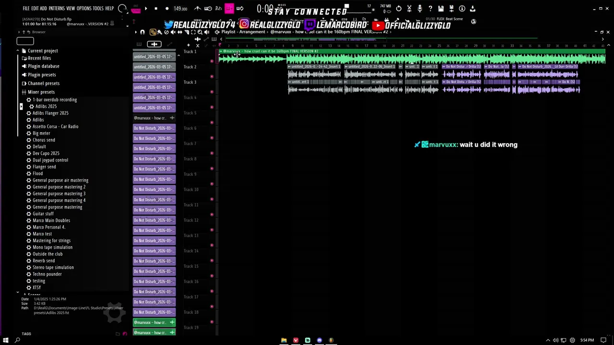
Task: Click the collapse arrow at browser list bottom
Action: click(x=18, y=293)
